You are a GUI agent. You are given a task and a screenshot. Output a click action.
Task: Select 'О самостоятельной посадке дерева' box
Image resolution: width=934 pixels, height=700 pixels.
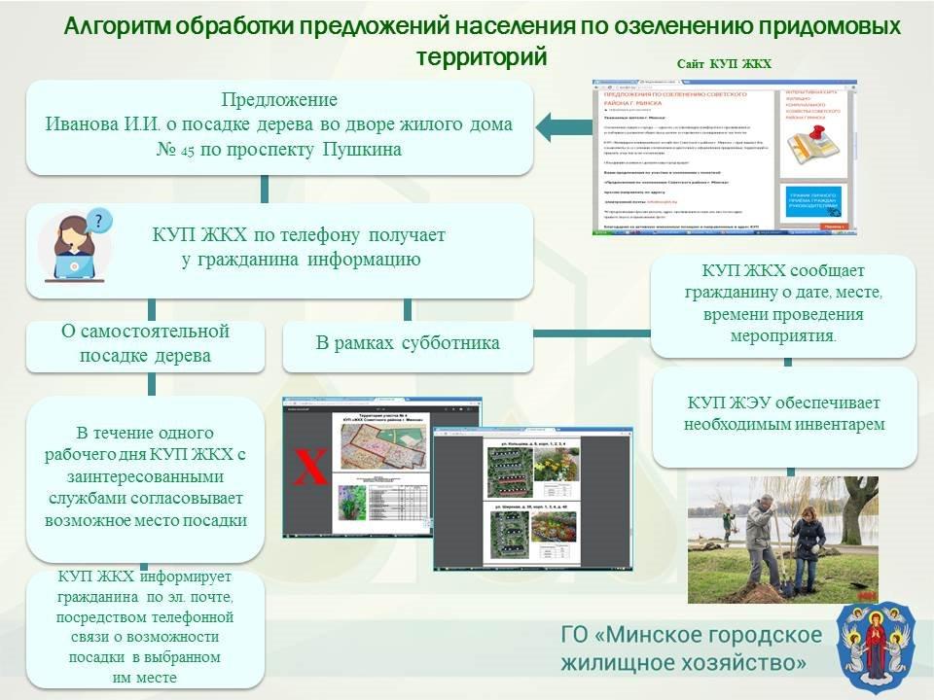point(145,346)
